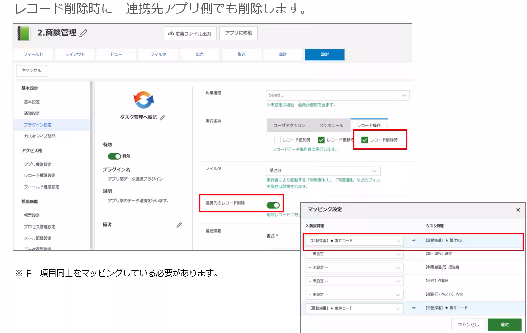Edit plugin title タスク管理へ転記 pencil
Screen dimensions: 527x333
click(163, 118)
